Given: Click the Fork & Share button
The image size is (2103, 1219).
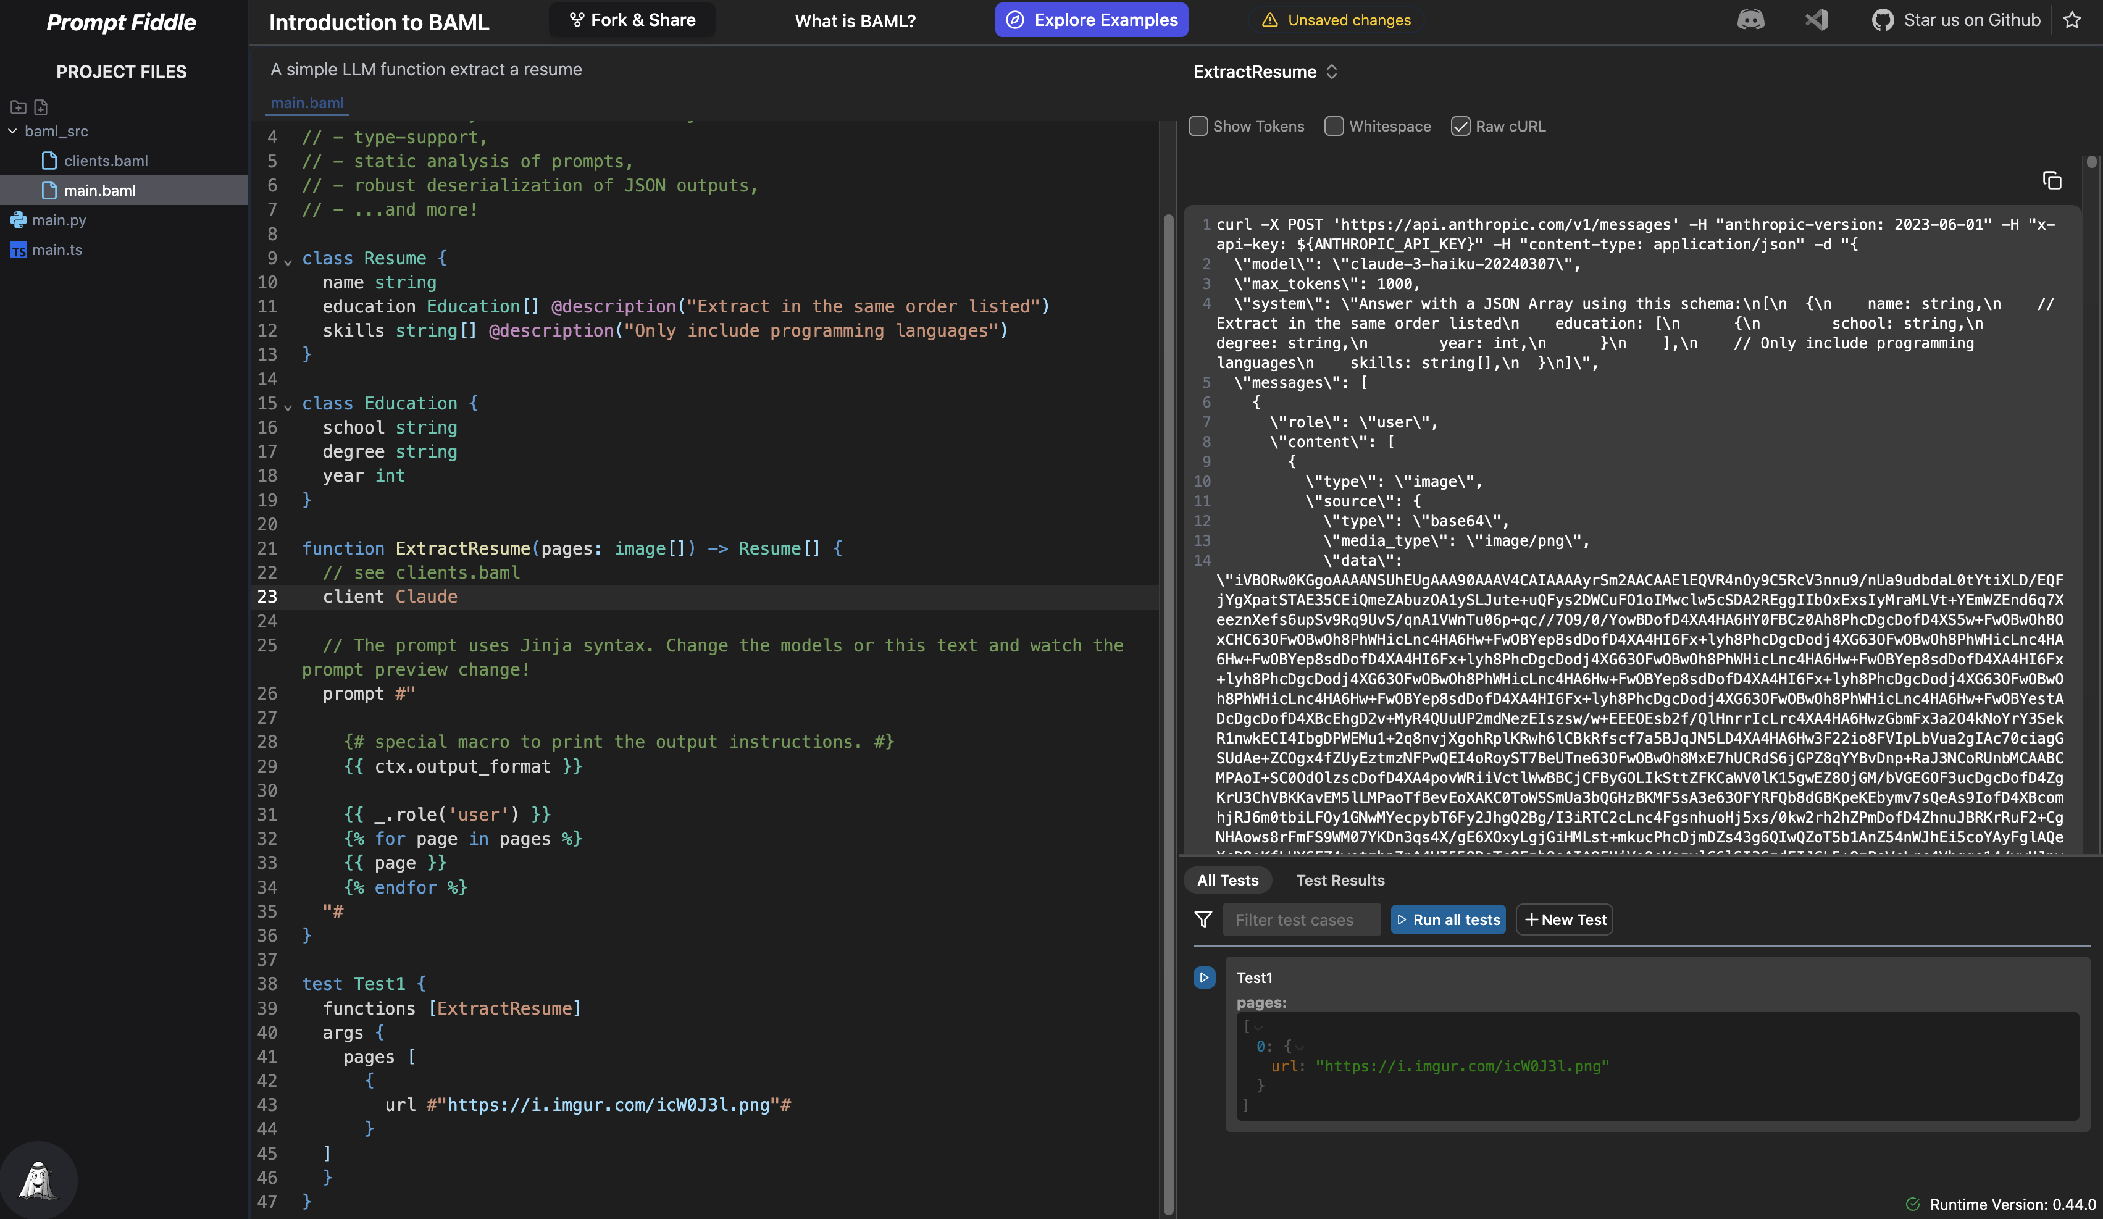Looking at the screenshot, I should [632, 20].
